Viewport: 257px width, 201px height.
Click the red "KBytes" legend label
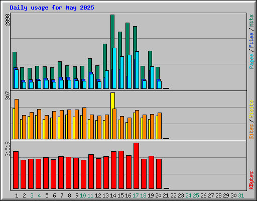(251, 180)
